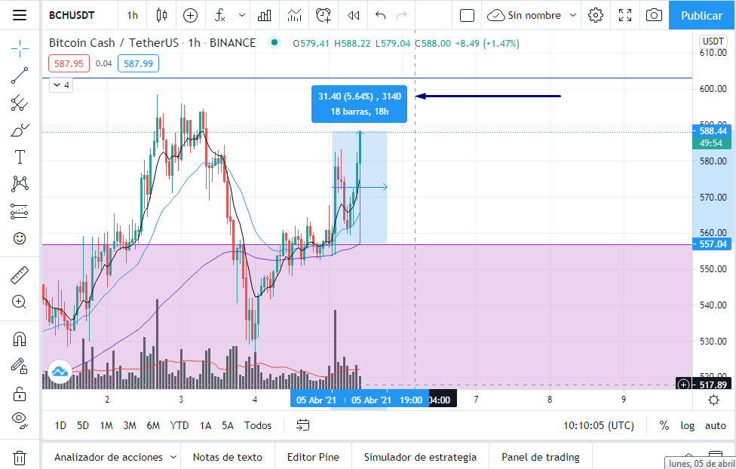Select the YTD date range

[x=179, y=425]
